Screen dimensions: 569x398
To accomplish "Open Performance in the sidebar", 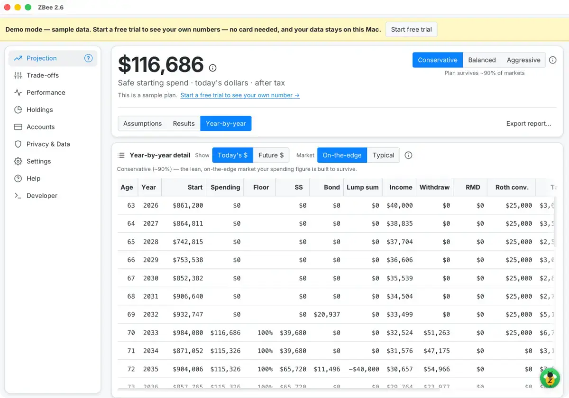I will 53,93.
